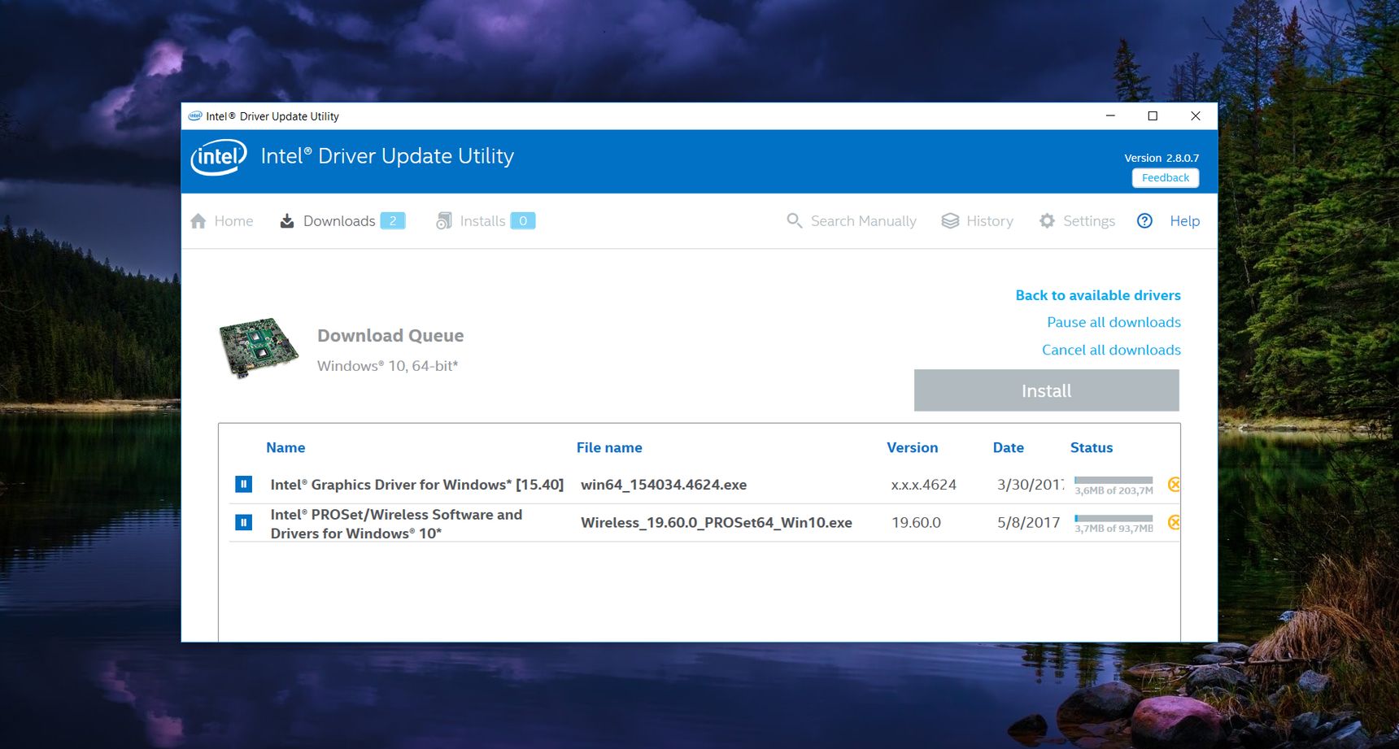Click the date 5/8/2017 cell
Viewport: 1399px width, 749px height.
tap(1028, 522)
